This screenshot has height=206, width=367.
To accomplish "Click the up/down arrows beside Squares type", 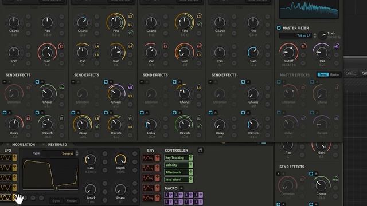I will click(77, 153).
